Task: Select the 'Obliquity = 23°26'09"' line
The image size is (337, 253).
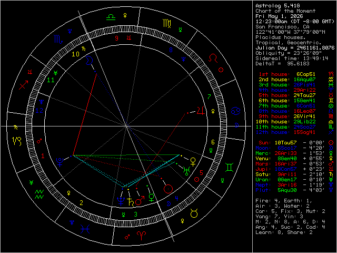Action: click(x=289, y=53)
